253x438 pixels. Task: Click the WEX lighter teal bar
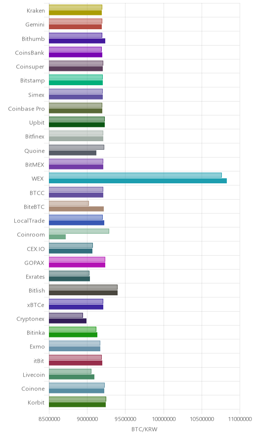point(135,175)
